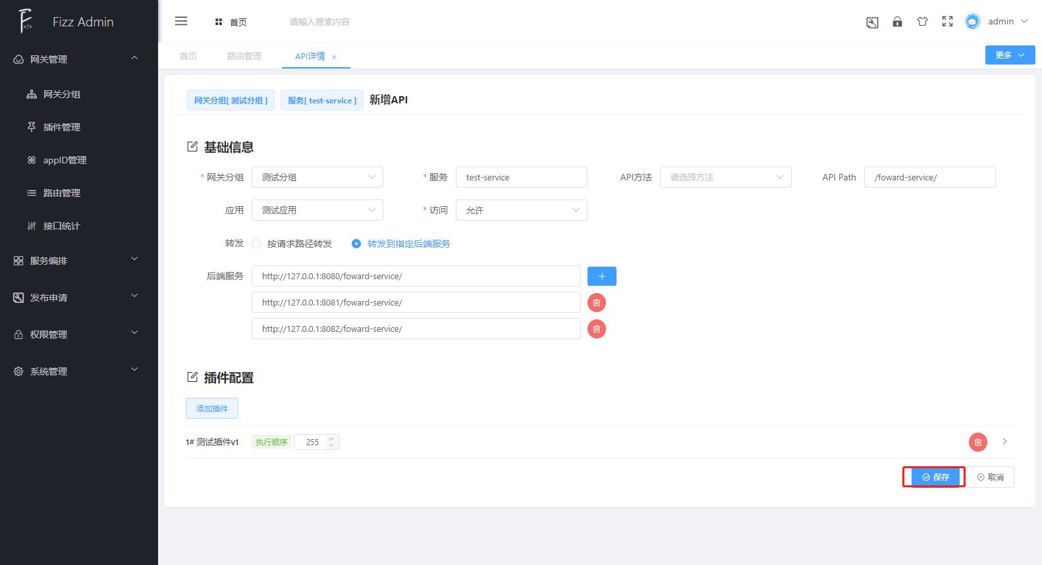Click the 取消 cancel button
1042x565 pixels.
(991, 477)
